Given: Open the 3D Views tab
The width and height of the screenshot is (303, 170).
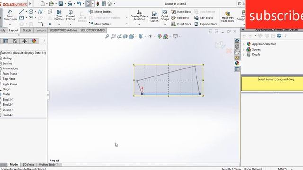Looking at the screenshot, I should pyautogui.click(x=28, y=165).
